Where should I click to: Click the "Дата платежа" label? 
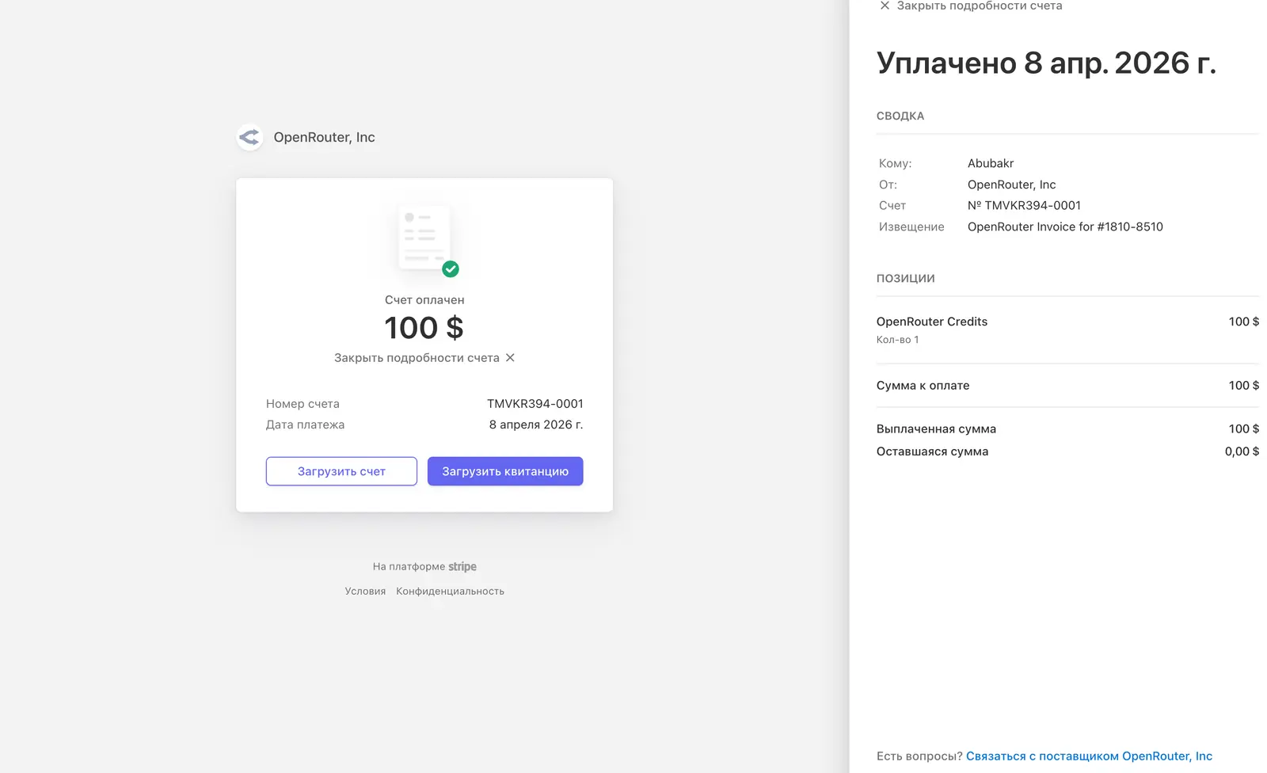click(305, 425)
